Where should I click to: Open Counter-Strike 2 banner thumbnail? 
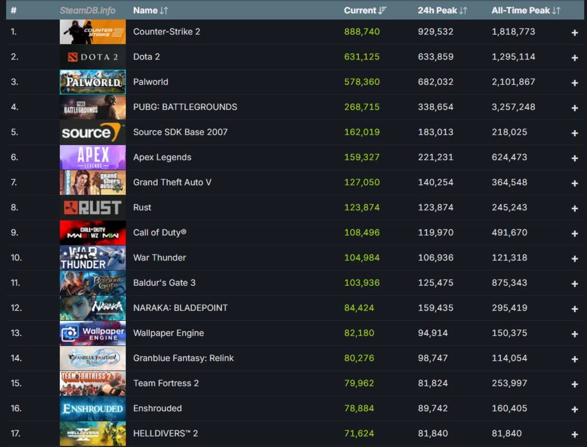(92, 32)
